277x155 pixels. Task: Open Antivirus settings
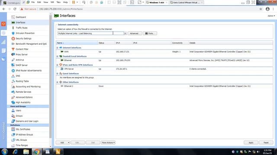pos(20,60)
